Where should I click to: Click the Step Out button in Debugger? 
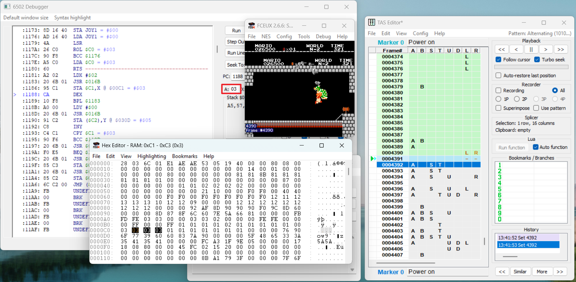coord(235,42)
